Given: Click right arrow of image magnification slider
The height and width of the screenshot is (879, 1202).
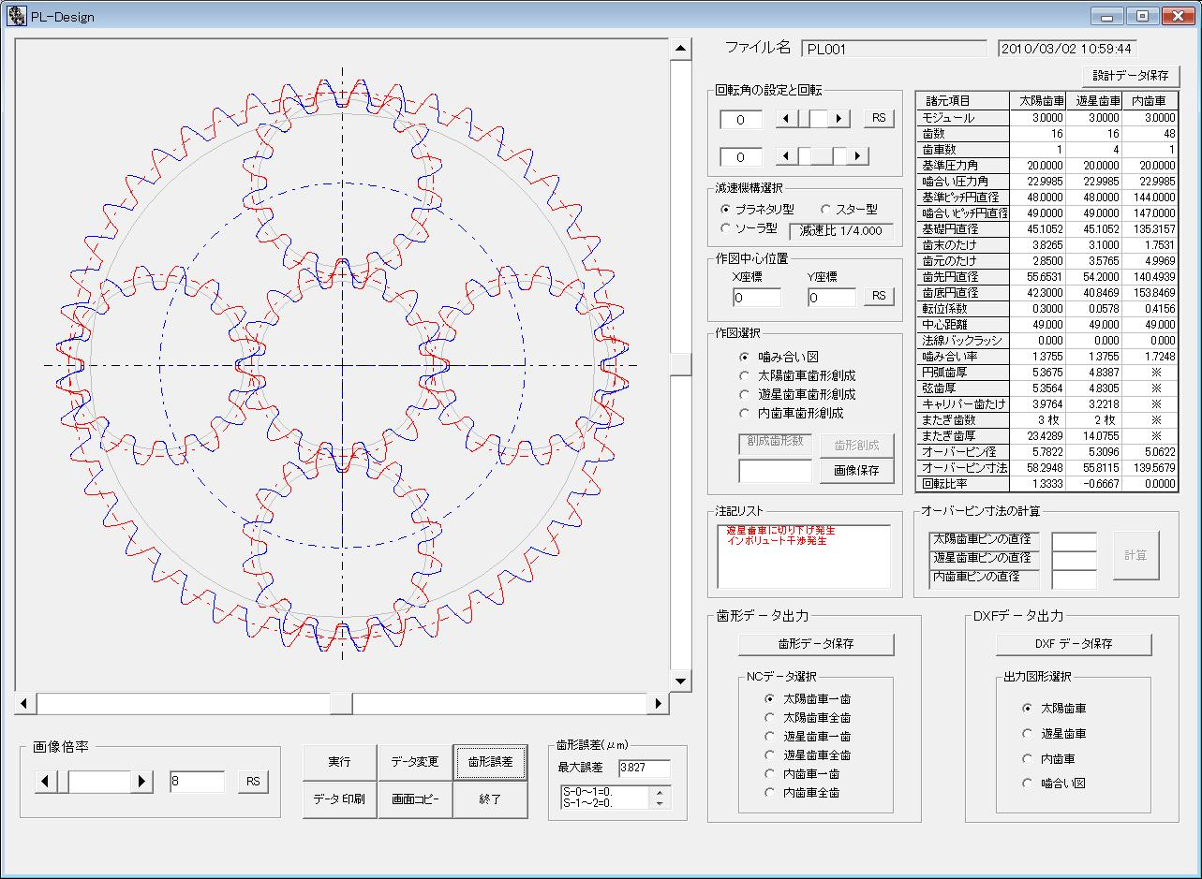Looking at the screenshot, I should 141,782.
